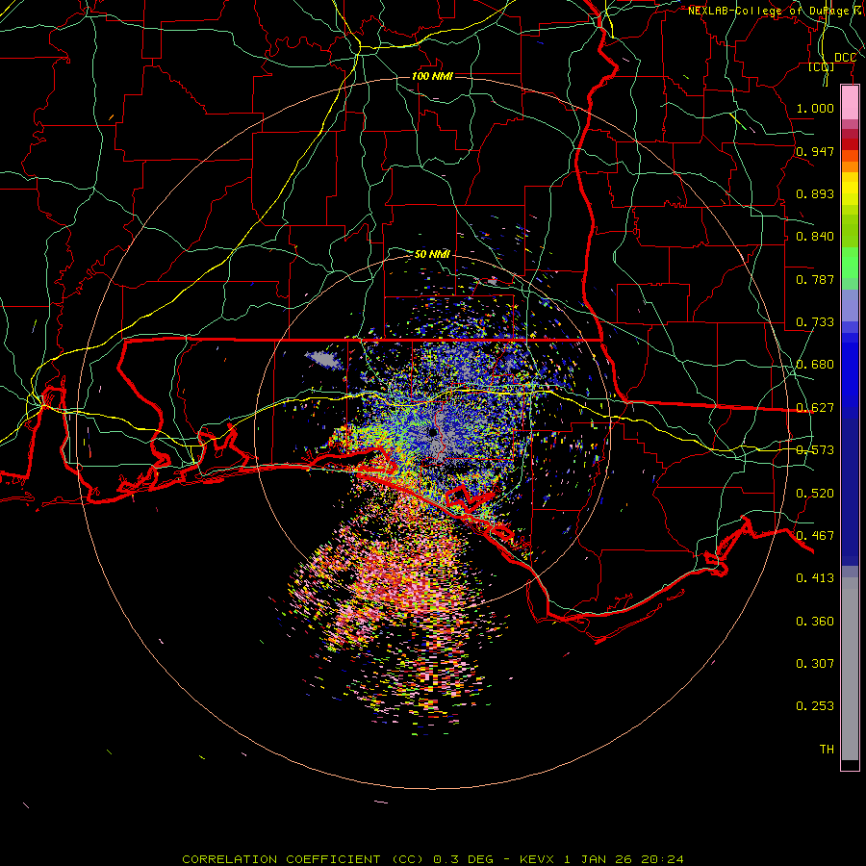Click the 0.947 scale value
Viewport: 866px width, 866px height.
(815, 151)
